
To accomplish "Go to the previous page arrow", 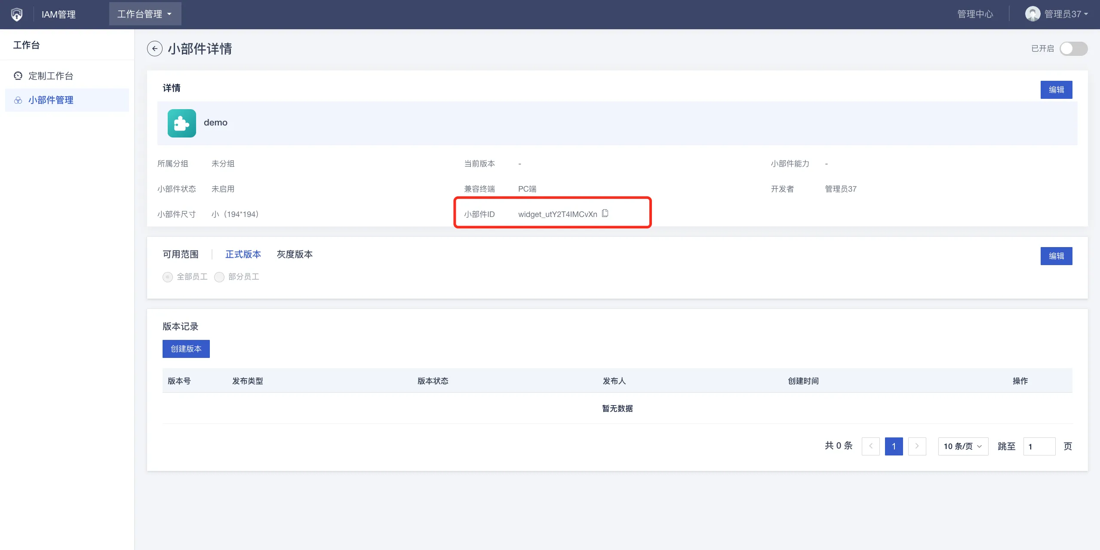I will pyautogui.click(x=870, y=446).
